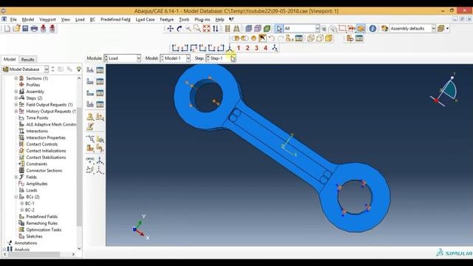Toggle the selection arrow tool

[x=279, y=29]
